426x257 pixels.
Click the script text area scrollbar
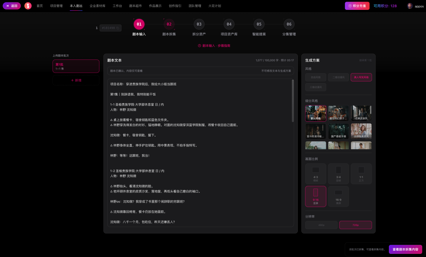(293, 101)
